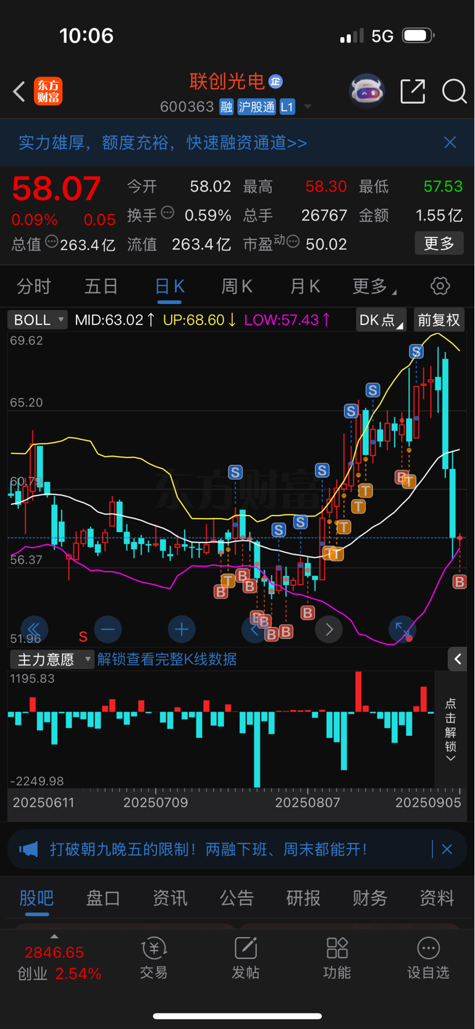This screenshot has height=1029, width=475.
Task: Tap the 最高 58.30 value
Action: tap(326, 187)
